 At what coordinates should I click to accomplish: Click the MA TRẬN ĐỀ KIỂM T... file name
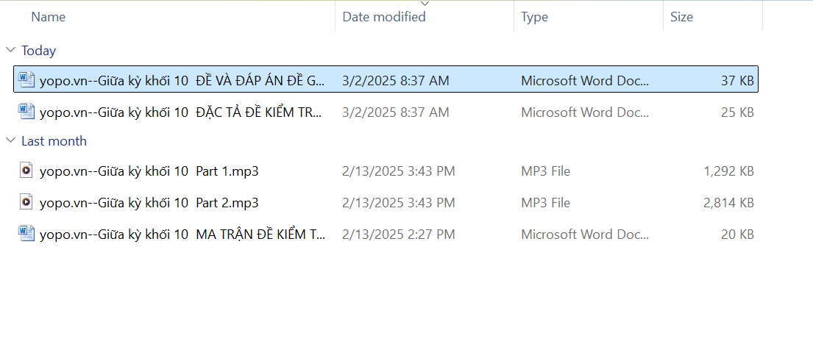click(x=182, y=235)
